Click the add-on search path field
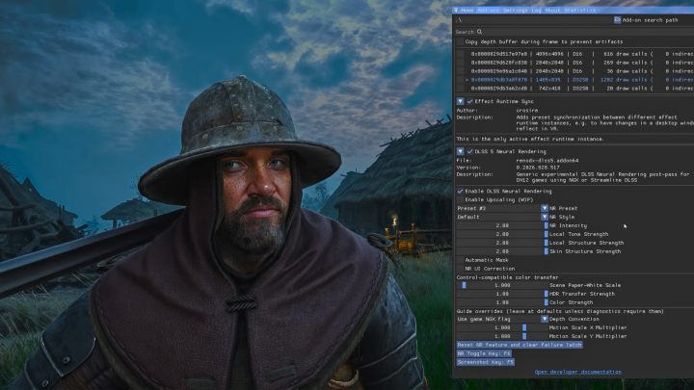 click(534, 20)
